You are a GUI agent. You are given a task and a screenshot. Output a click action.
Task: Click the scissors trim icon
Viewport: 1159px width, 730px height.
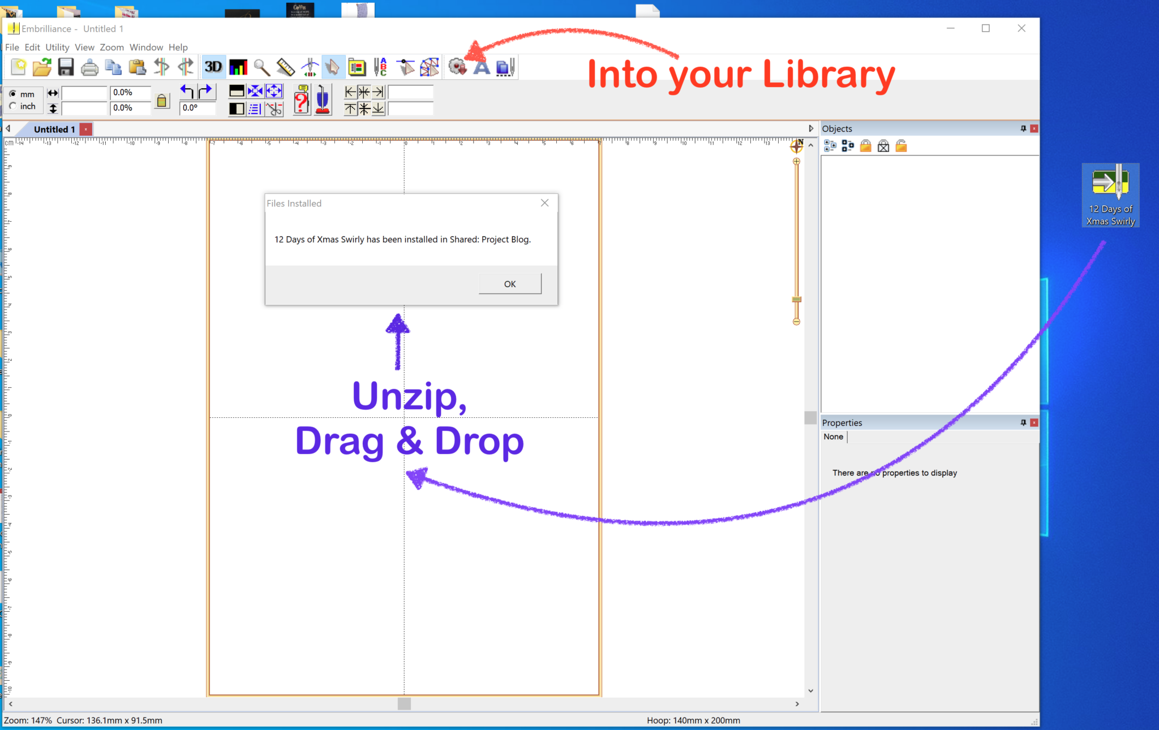click(274, 109)
